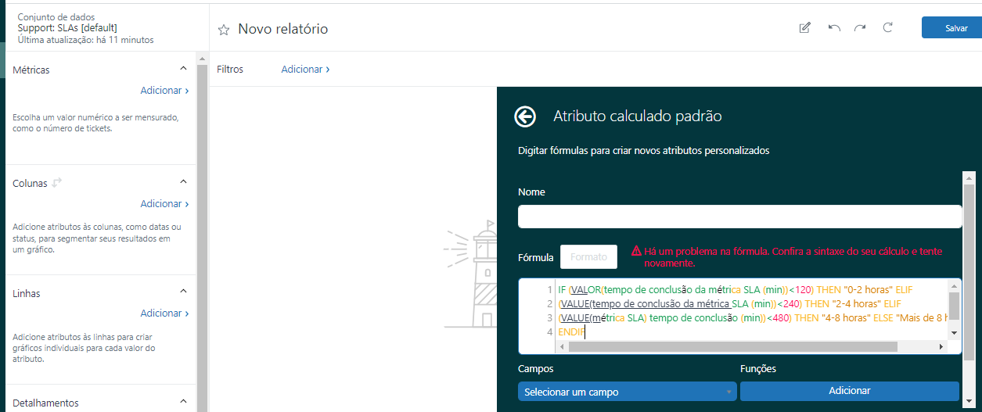
Task: Click the Adicionar button under Funções
Action: coord(849,390)
